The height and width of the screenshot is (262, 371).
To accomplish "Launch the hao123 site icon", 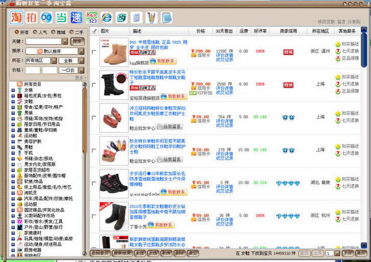I will pos(92,16).
